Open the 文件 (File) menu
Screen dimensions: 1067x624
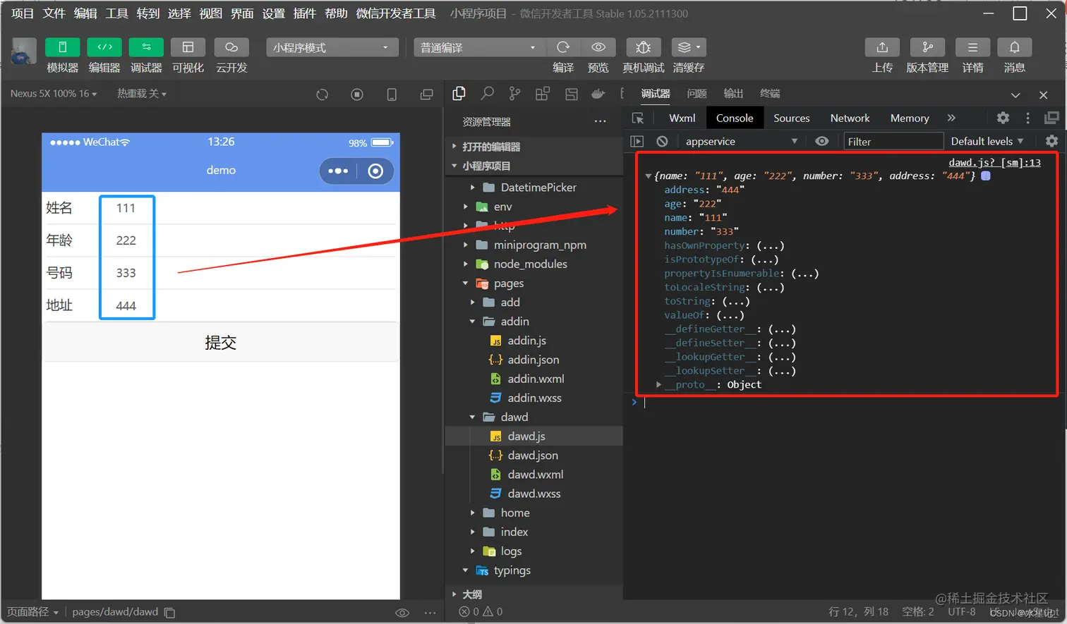54,13
